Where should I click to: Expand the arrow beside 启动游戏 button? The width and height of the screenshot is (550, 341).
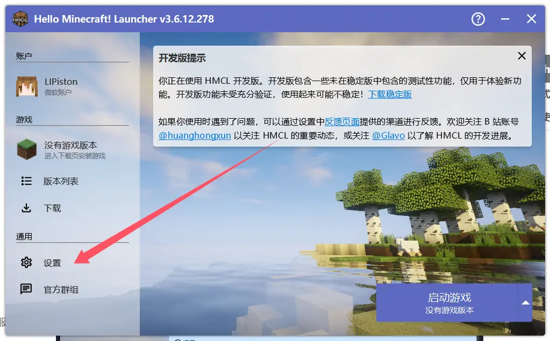pyautogui.click(x=525, y=303)
